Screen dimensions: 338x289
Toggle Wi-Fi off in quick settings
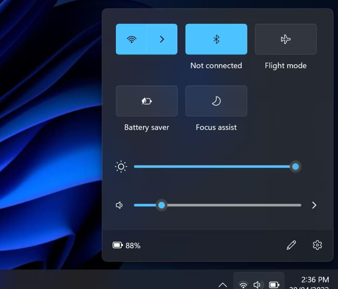click(x=131, y=39)
